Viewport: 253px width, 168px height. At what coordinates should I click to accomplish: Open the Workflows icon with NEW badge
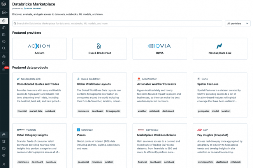tap(4, 69)
